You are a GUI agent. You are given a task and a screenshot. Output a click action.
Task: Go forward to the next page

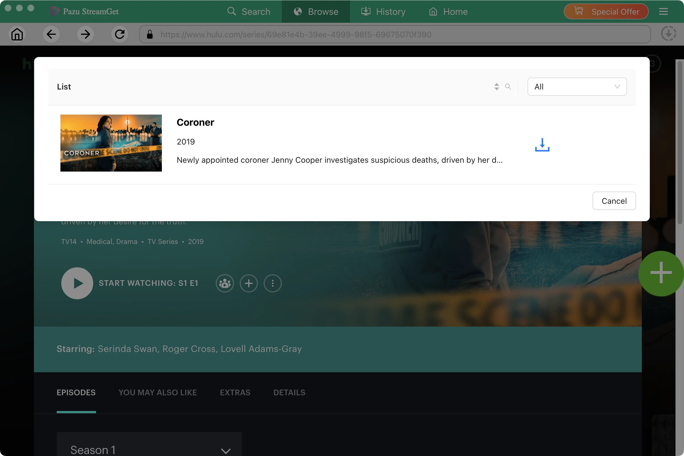[x=85, y=34]
